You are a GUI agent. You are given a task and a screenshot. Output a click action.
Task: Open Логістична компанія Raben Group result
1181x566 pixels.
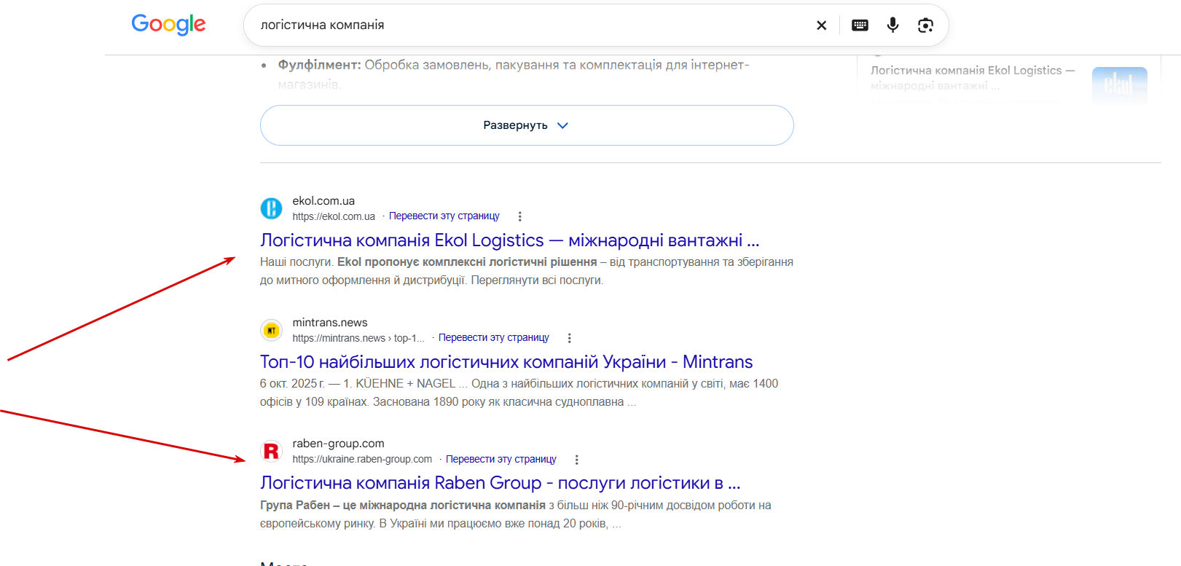[500, 483]
